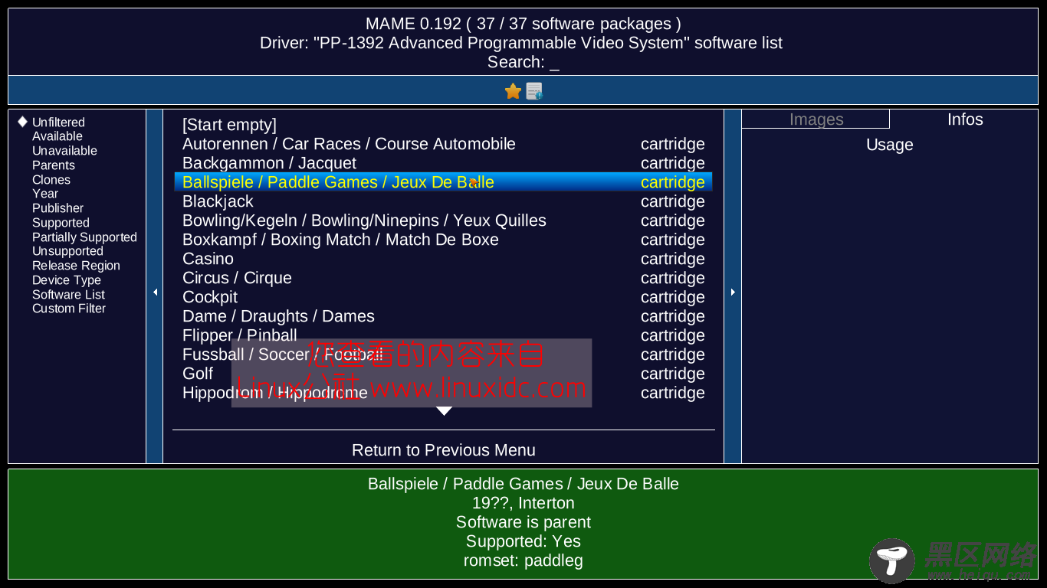The width and height of the screenshot is (1047, 588).
Task: Click the Supported: Yes line
Action: coord(523,541)
